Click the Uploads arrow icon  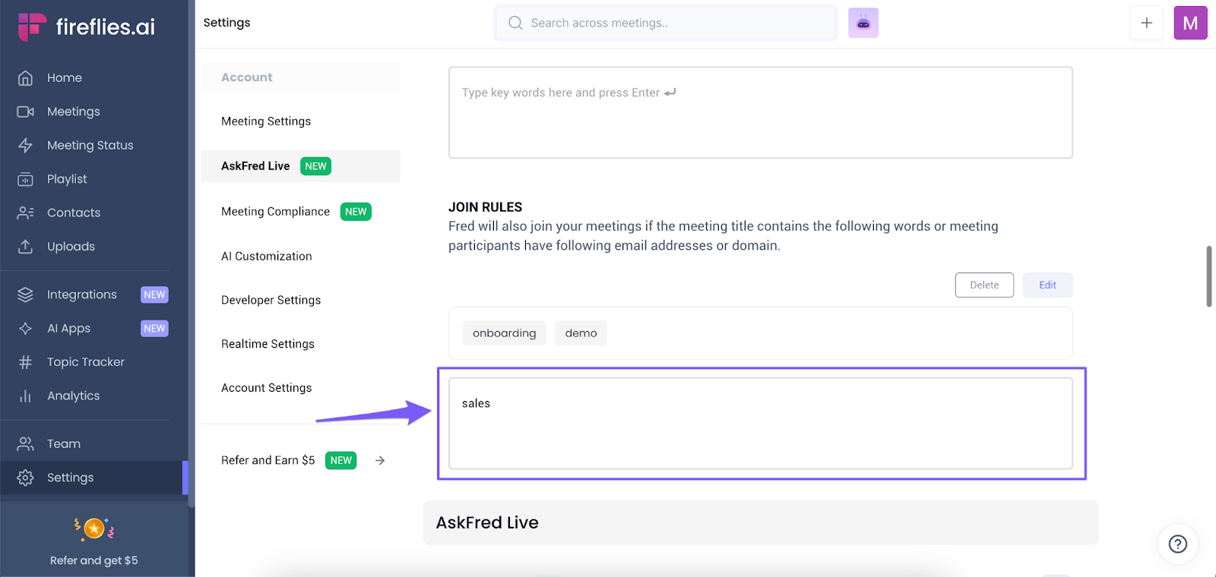(25, 246)
